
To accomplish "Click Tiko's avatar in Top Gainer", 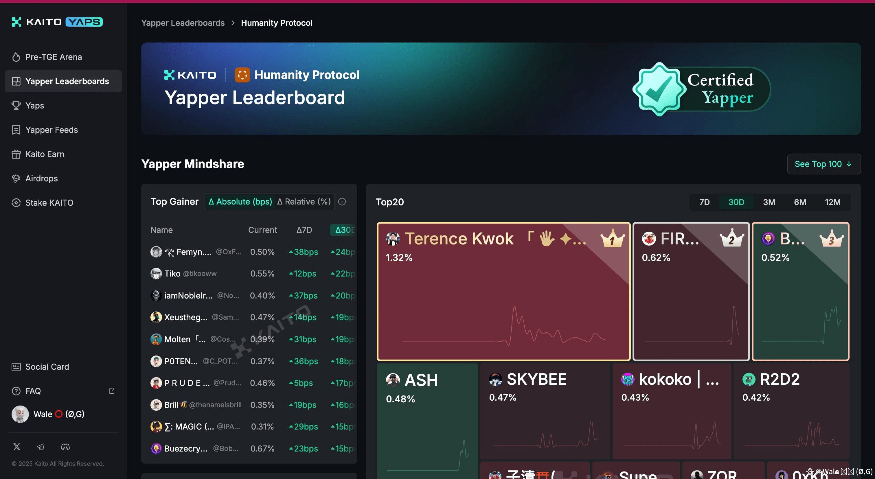I will tap(156, 274).
